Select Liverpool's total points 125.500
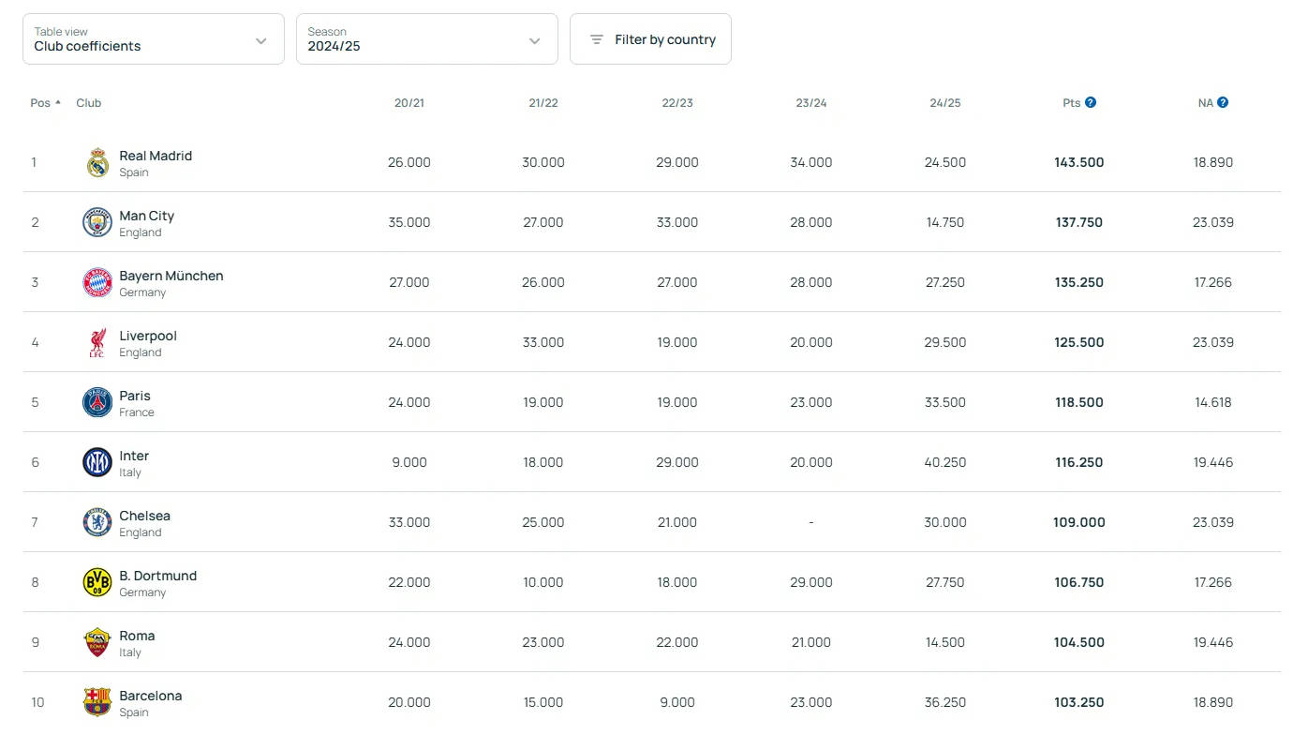The width and height of the screenshot is (1293, 735). point(1079,342)
